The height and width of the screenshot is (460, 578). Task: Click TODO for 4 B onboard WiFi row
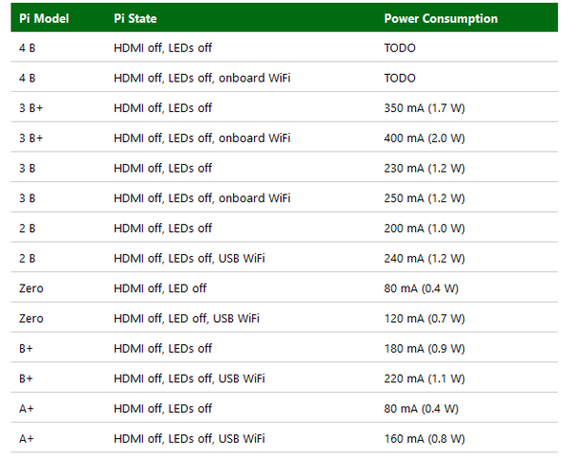click(x=400, y=79)
